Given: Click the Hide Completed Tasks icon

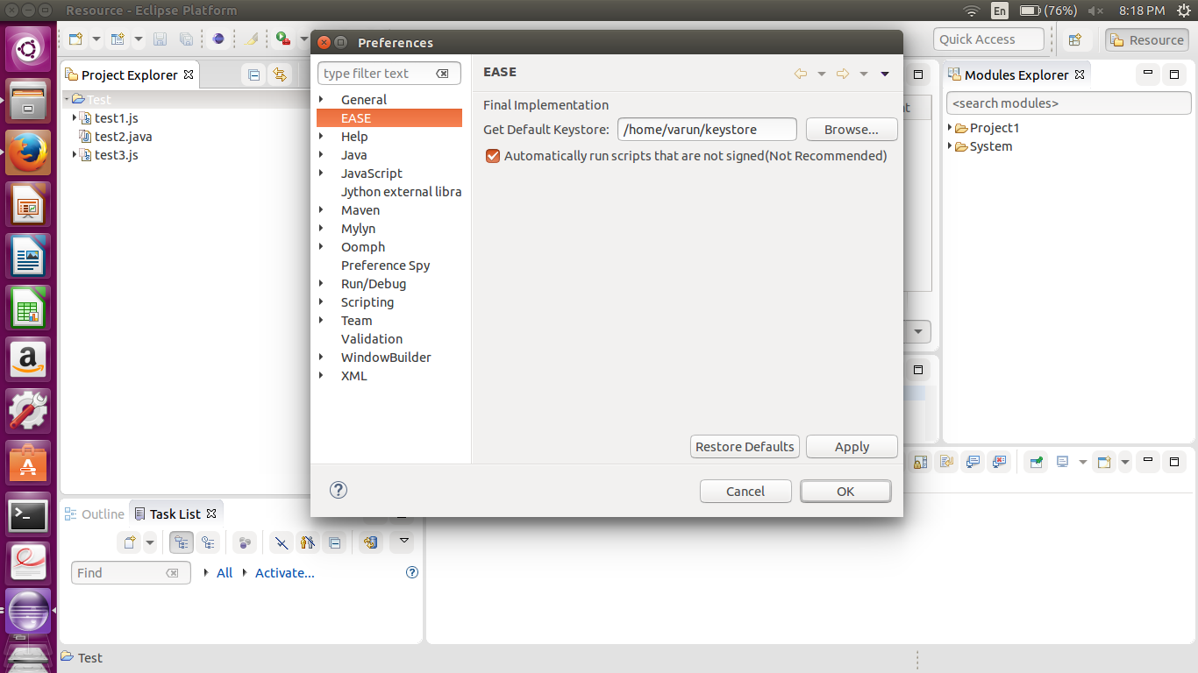Looking at the screenshot, I should (282, 543).
